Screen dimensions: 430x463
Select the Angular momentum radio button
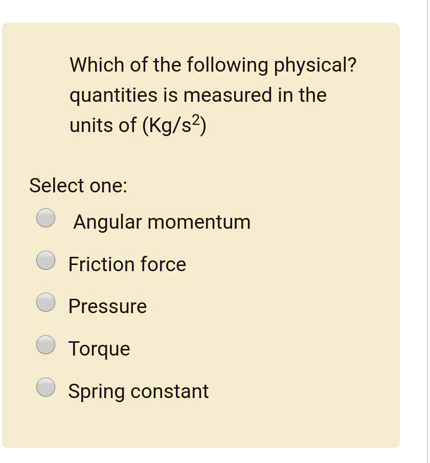tap(46, 217)
